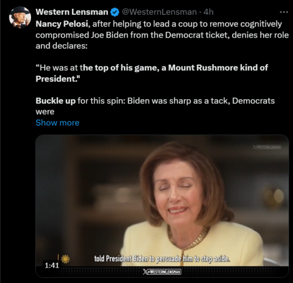The width and height of the screenshot is (293, 283).
Task: Click the bold word President under the quote
Action: pos(57,79)
